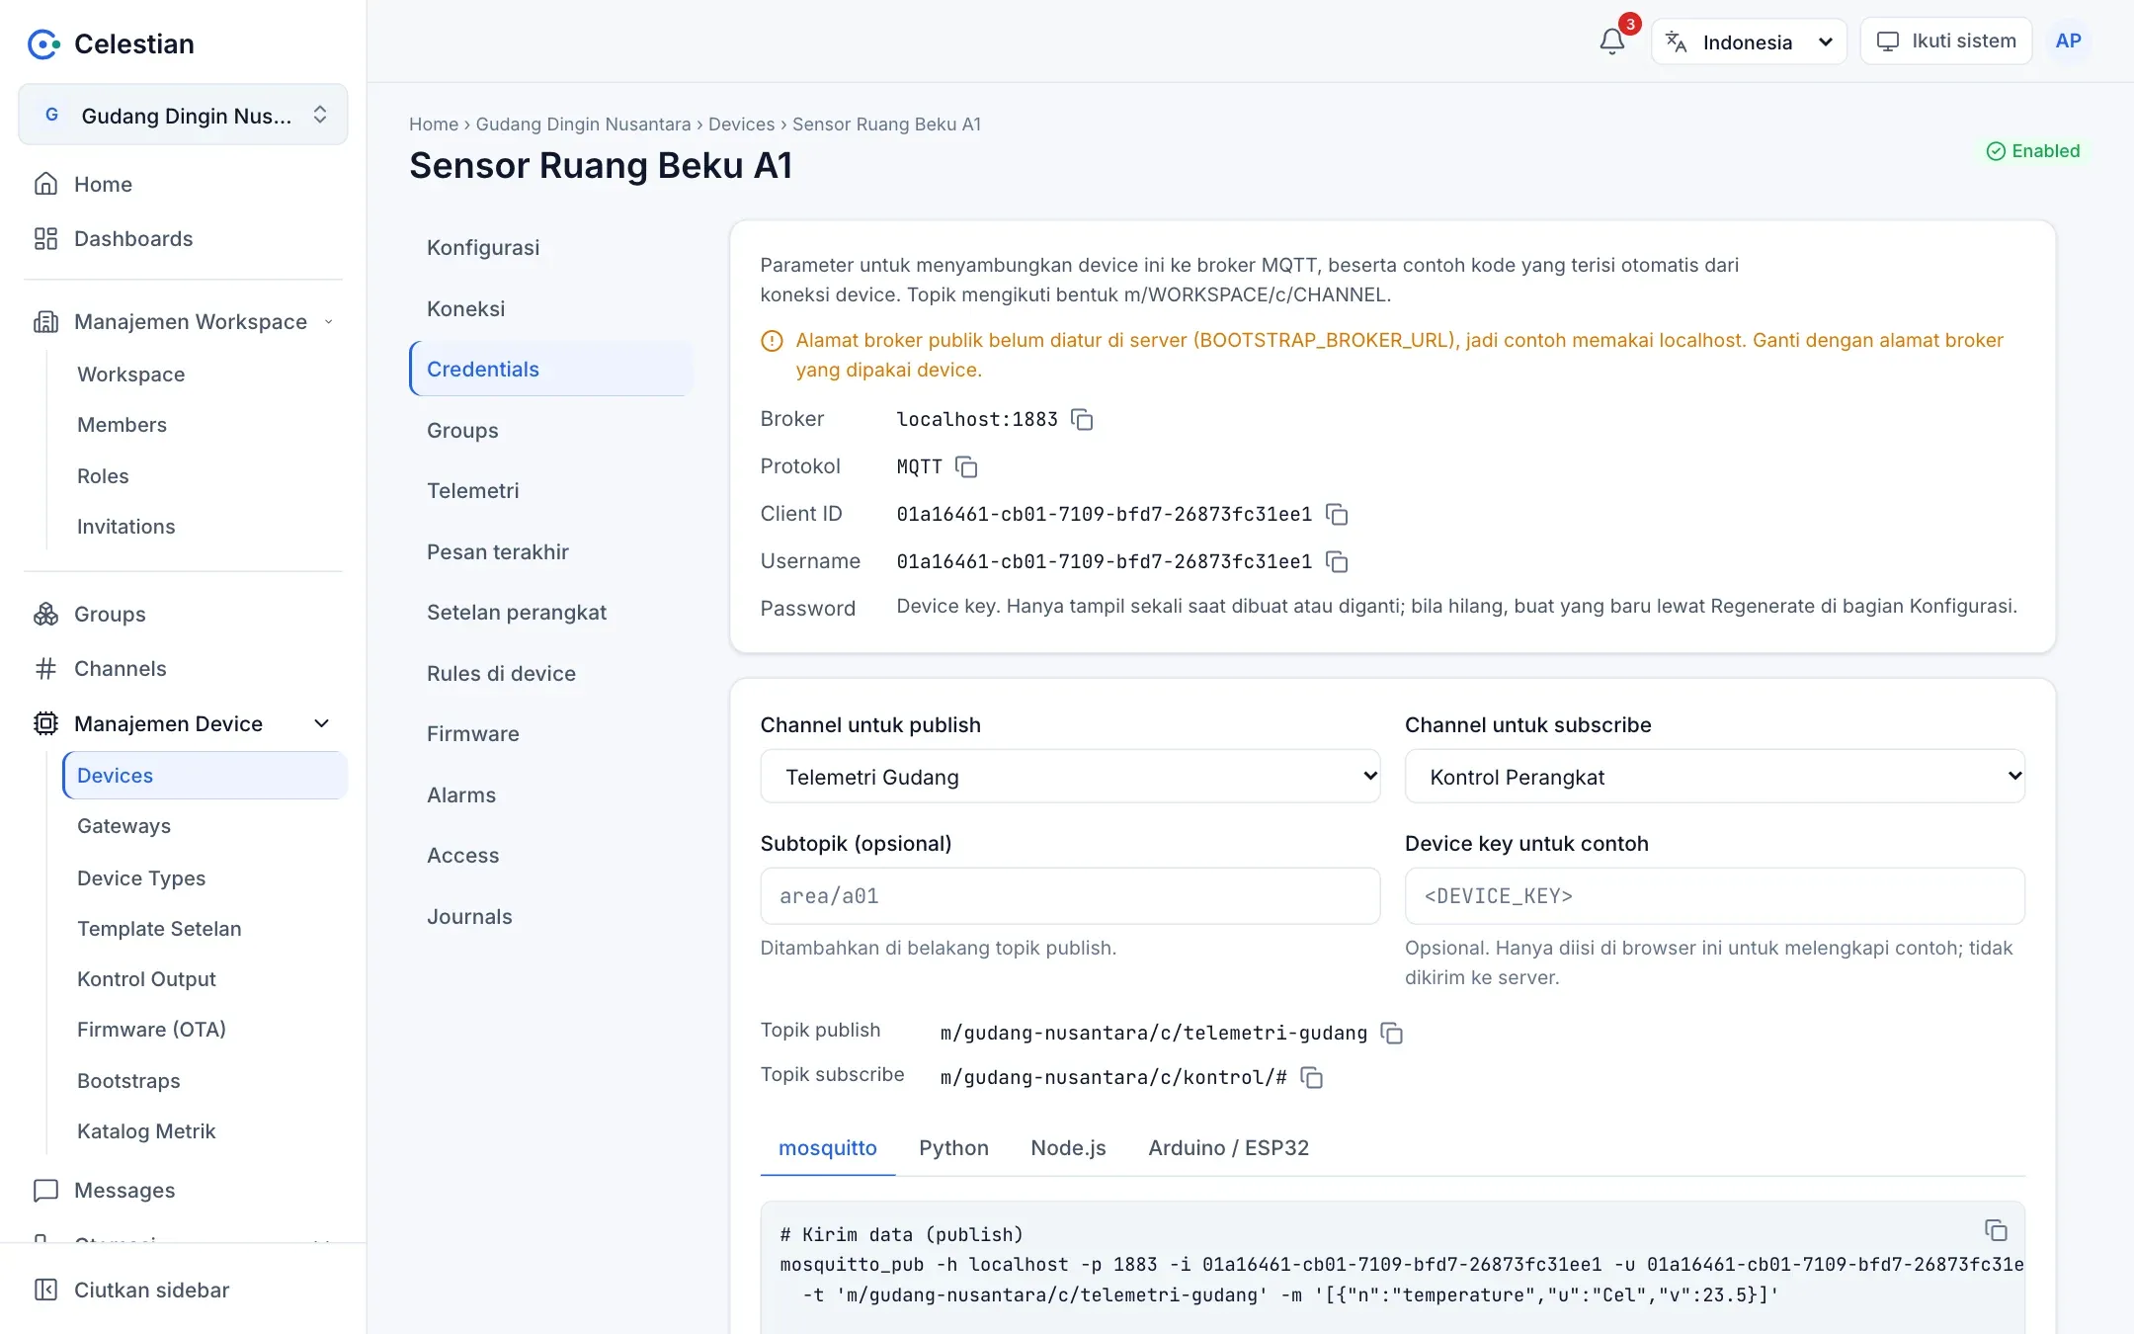Open the AP user avatar

(x=2068, y=42)
